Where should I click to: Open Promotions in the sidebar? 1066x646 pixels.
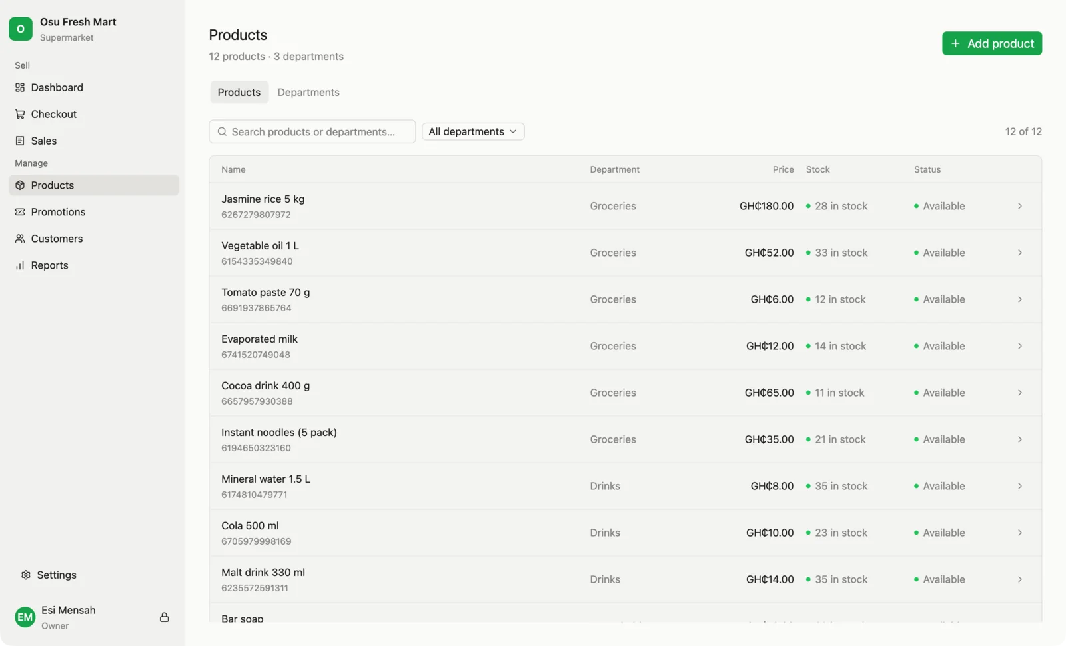tap(94, 212)
